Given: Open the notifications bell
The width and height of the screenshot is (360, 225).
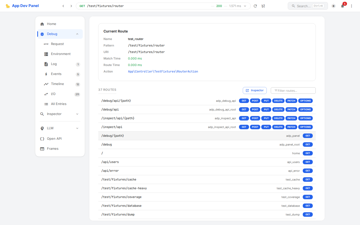Looking at the screenshot, I should [x=342, y=6].
